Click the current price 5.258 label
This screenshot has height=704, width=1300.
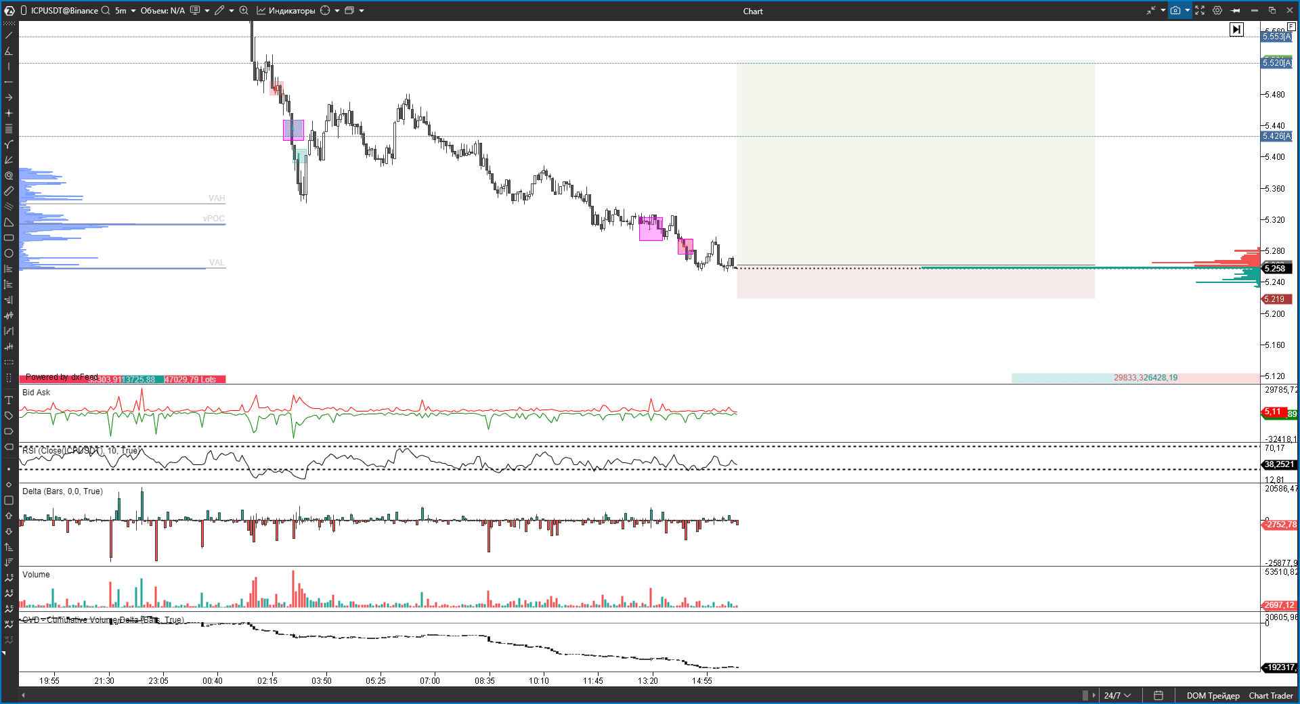[1277, 269]
